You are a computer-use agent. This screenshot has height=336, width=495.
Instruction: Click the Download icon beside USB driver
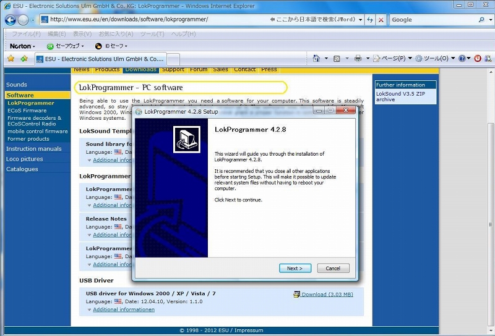296,295
